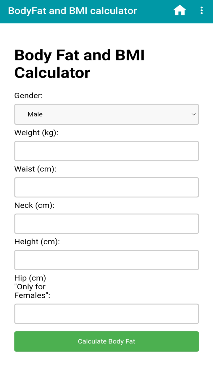Viewport: 213px width, 379px height.
Task: Select the Neck (cm) input field
Action: point(106,224)
